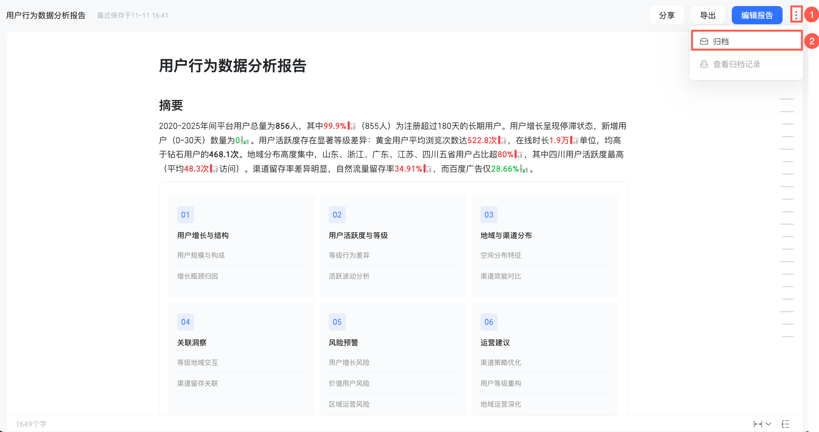The height and width of the screenshot is (432, 819).
Task: Open 渠道策略优化 under 运营建议
Action: [500, 363]
